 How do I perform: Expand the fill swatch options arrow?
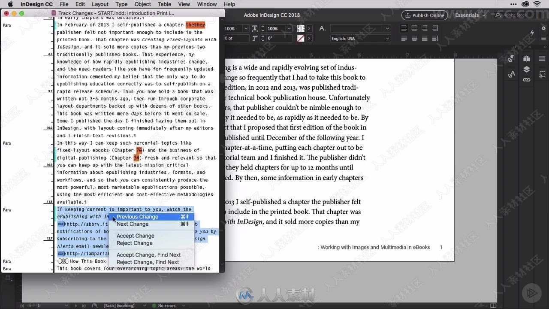click(x=309, y=28)
